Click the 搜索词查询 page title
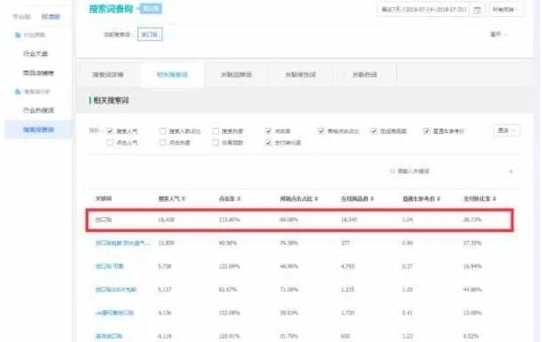542x342 pixels. [111, 9]
